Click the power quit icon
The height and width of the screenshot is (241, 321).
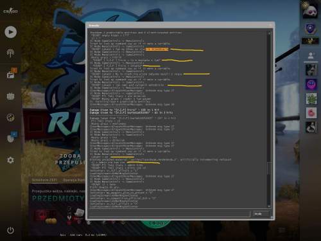click(10, 231)
